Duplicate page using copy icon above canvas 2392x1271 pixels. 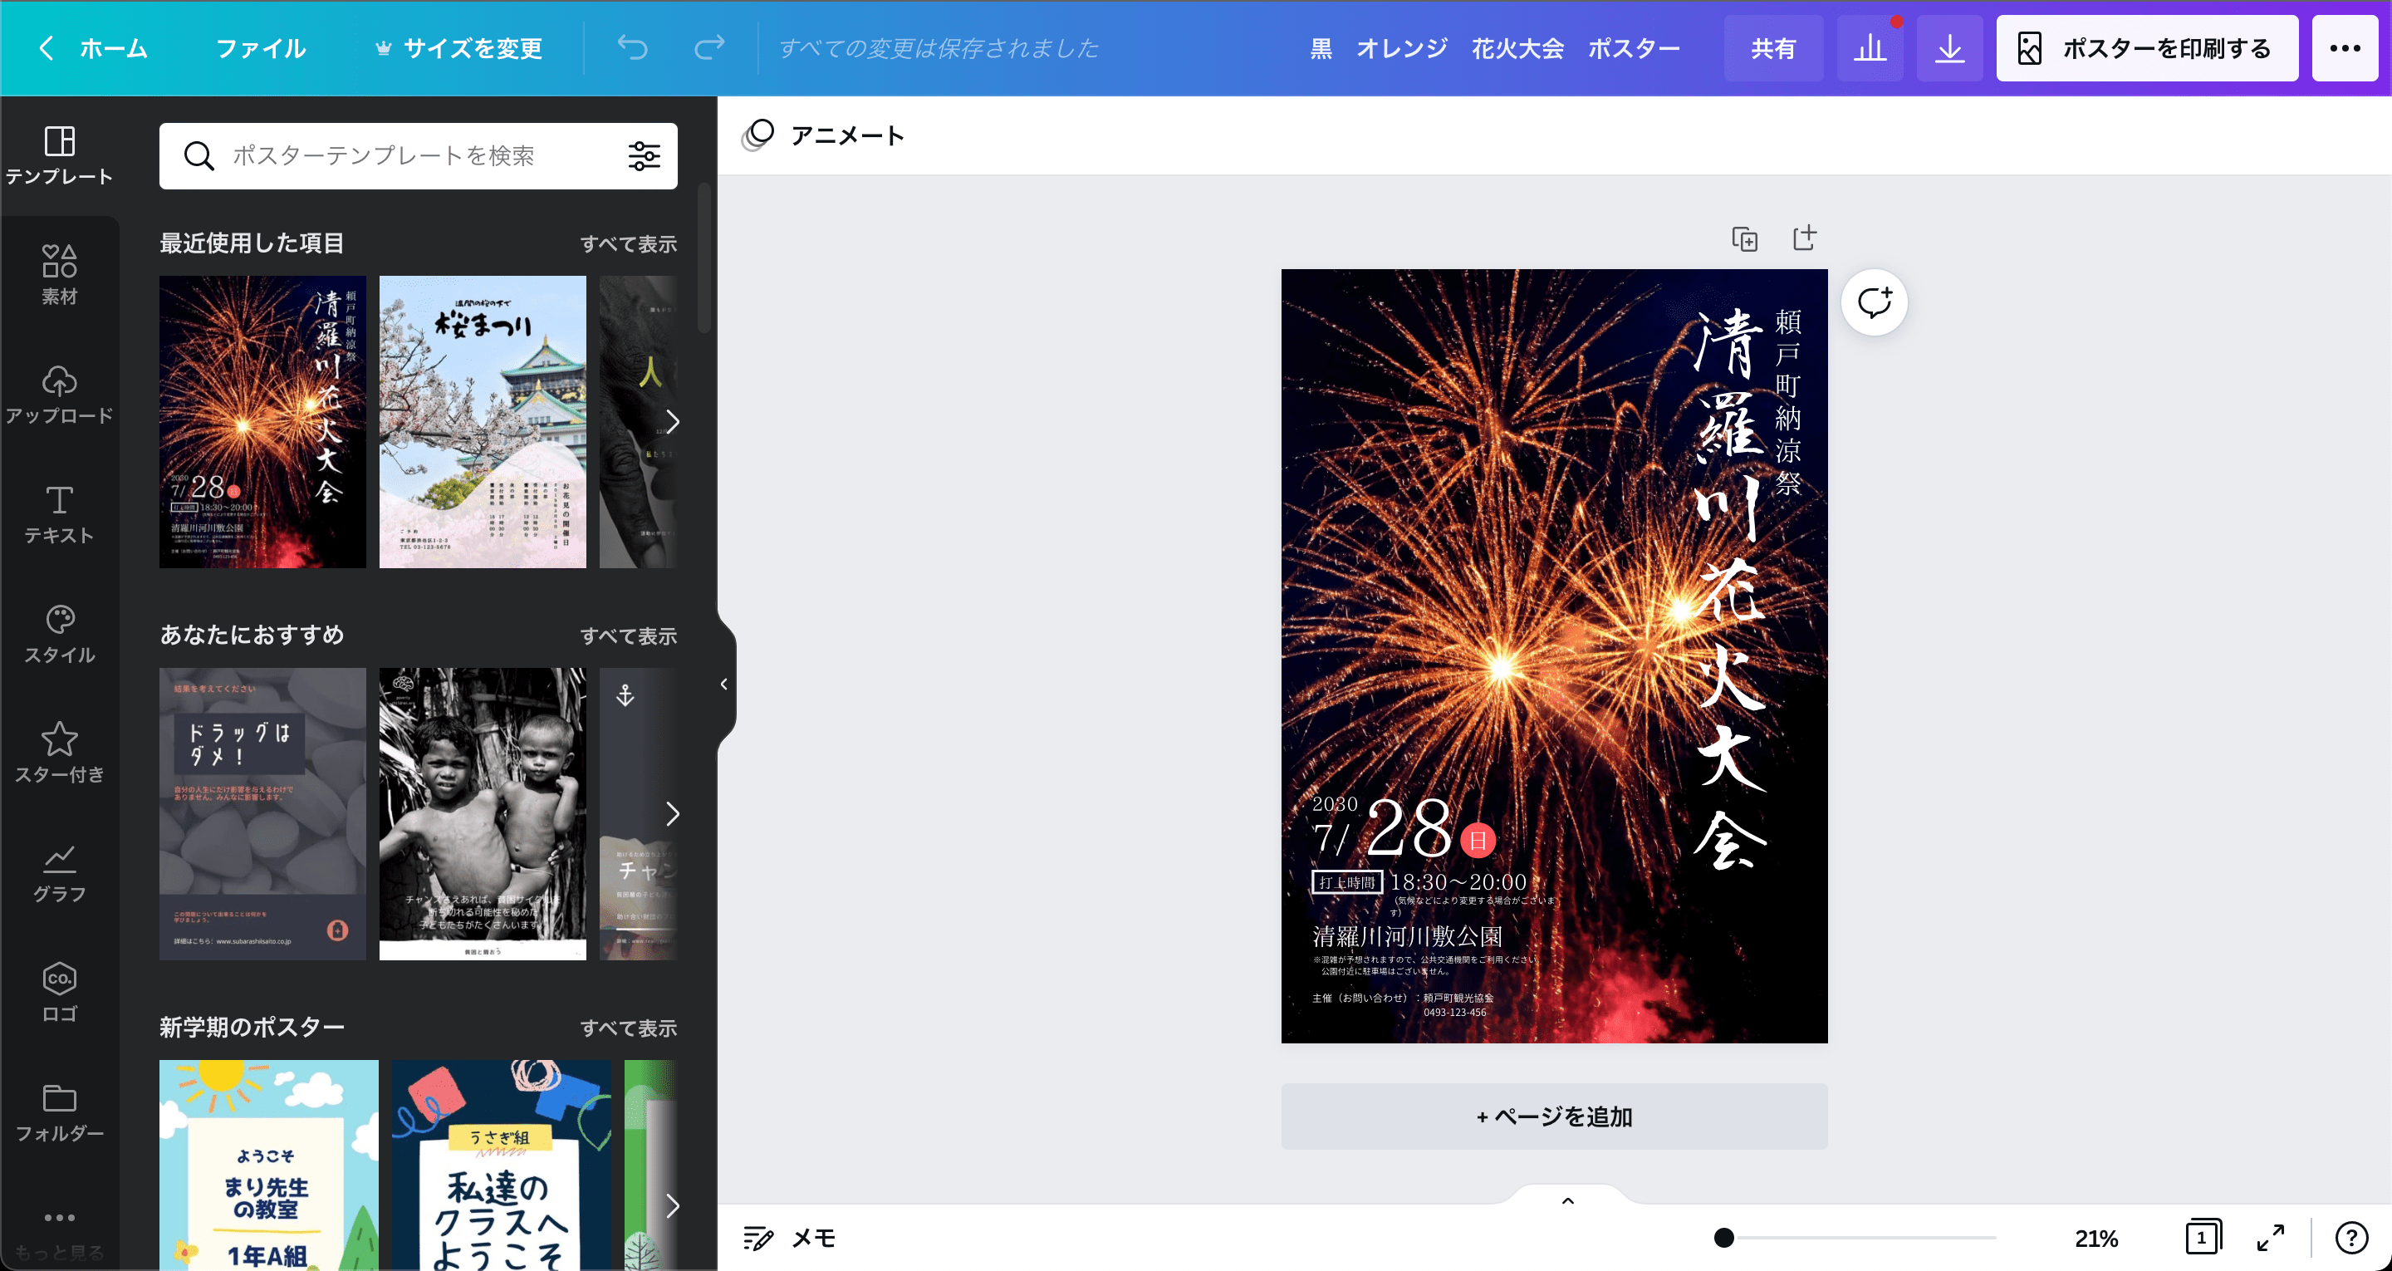pos(1745,238)
